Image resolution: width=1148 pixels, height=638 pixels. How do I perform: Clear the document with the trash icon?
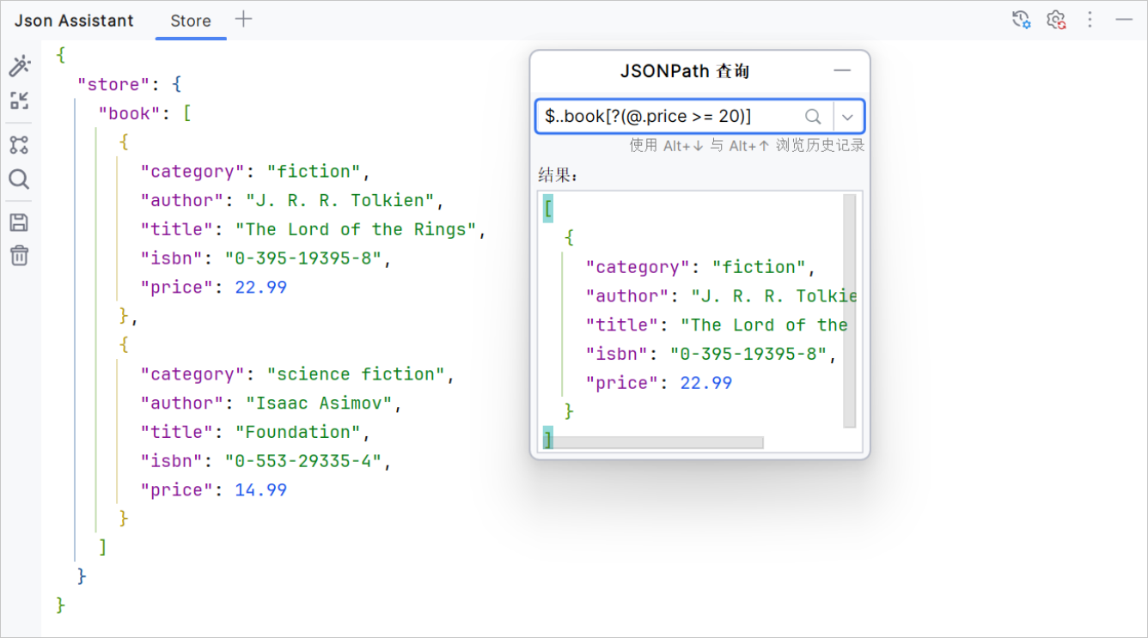click(20, 255)
